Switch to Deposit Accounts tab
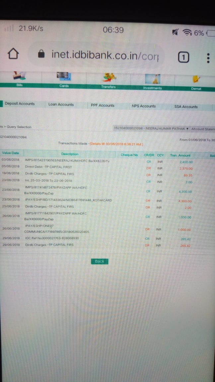Viewport: 215px width, 382px height. point(20,104)
